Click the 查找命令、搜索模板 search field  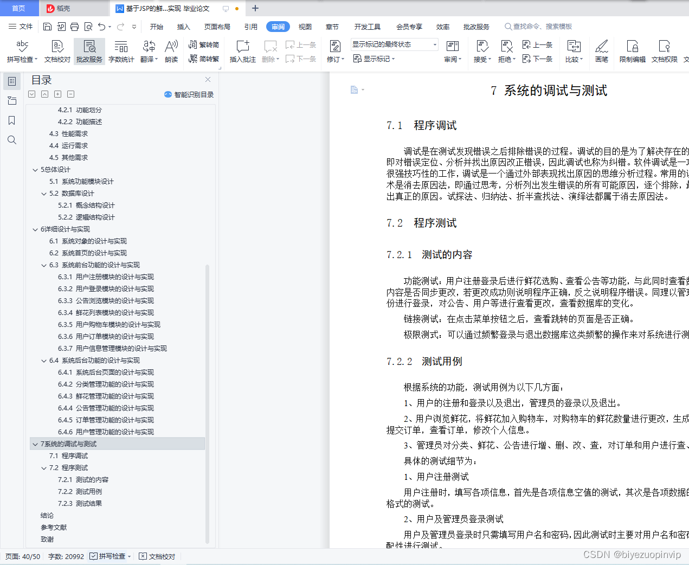[538, 27]
